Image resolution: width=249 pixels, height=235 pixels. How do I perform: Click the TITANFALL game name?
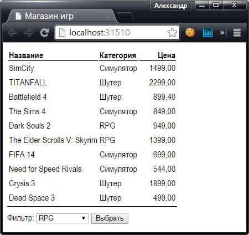28,83
